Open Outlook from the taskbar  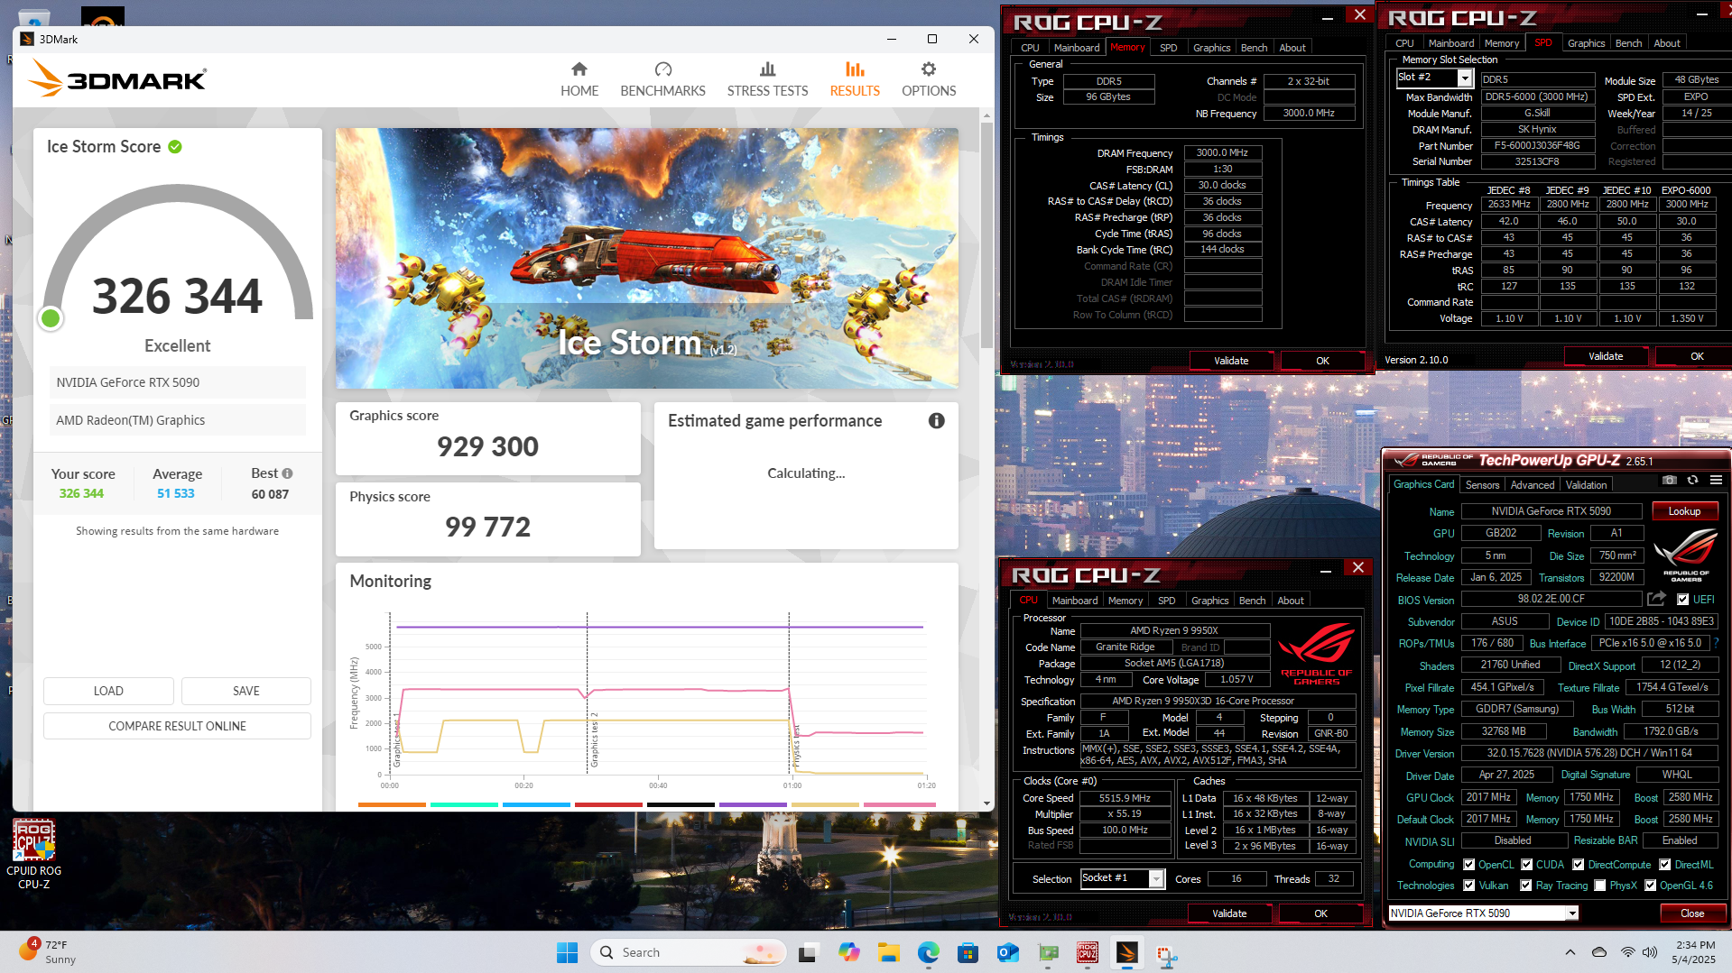1007,952
